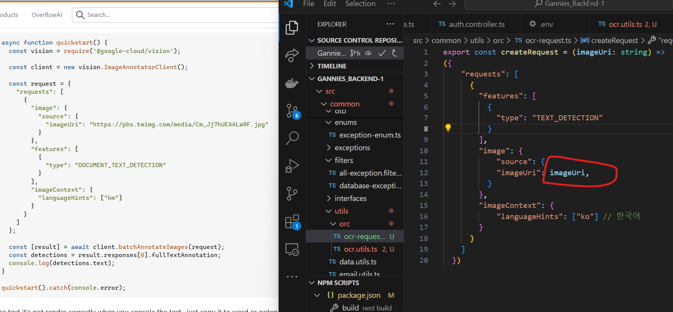This screenshot has width=673, height=312.
Task: Open the Git Graph branch icon
Action: [x=292, y=194]
